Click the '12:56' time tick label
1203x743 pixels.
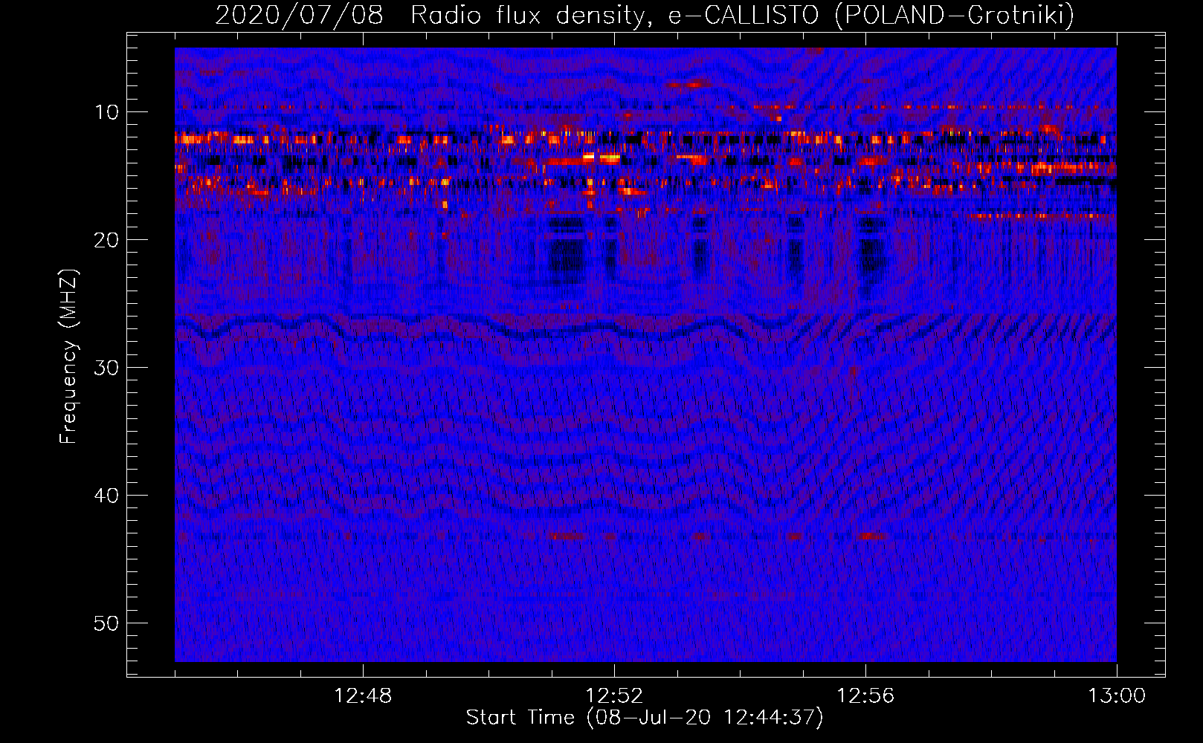(x=865, y=696)
